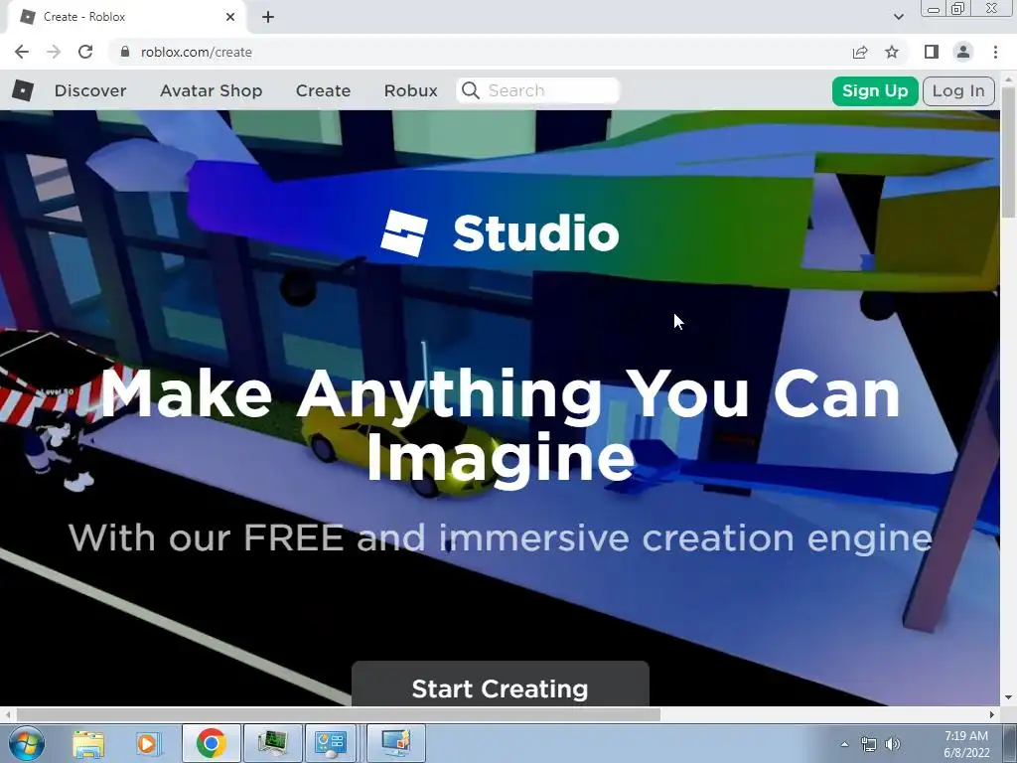Click the vertical scrollbar thumb
The width and height of the screenshot is (1017, 763).
(x=1009, y=153)
